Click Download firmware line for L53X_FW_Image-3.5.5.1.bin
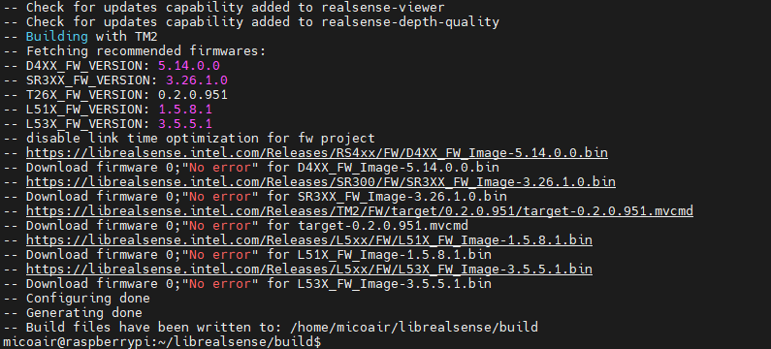The width and height of the screenshot is (771, 349). coord(247,284)
